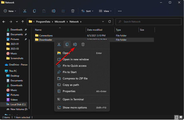Click in the Search Network box
The width and height of the screenshot is (184, 120).
(148, 22)
